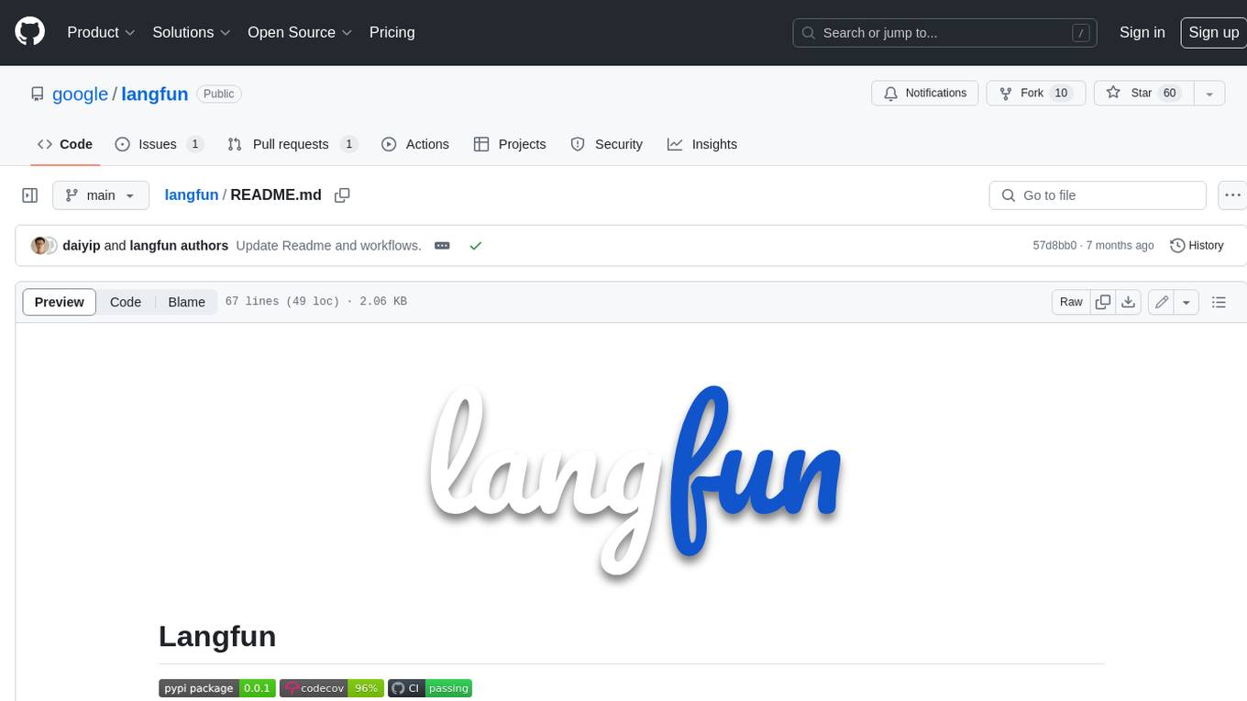Focus the Search or jump to field
This screenshot has width=1247, height=701.
pos(945,32)
